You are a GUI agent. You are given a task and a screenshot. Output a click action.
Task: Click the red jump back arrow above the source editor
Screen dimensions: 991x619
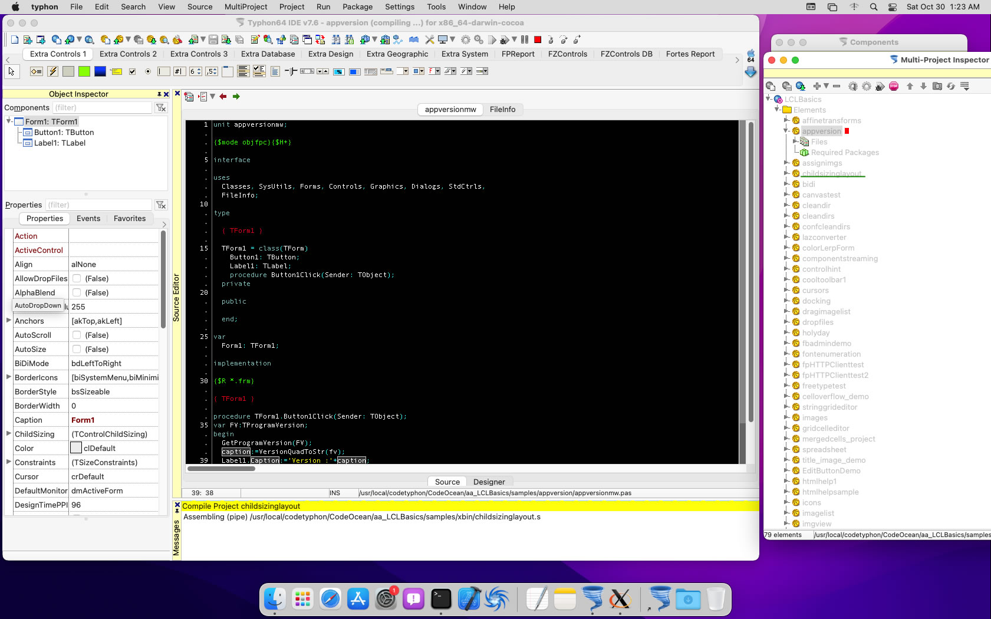point(223,97)
